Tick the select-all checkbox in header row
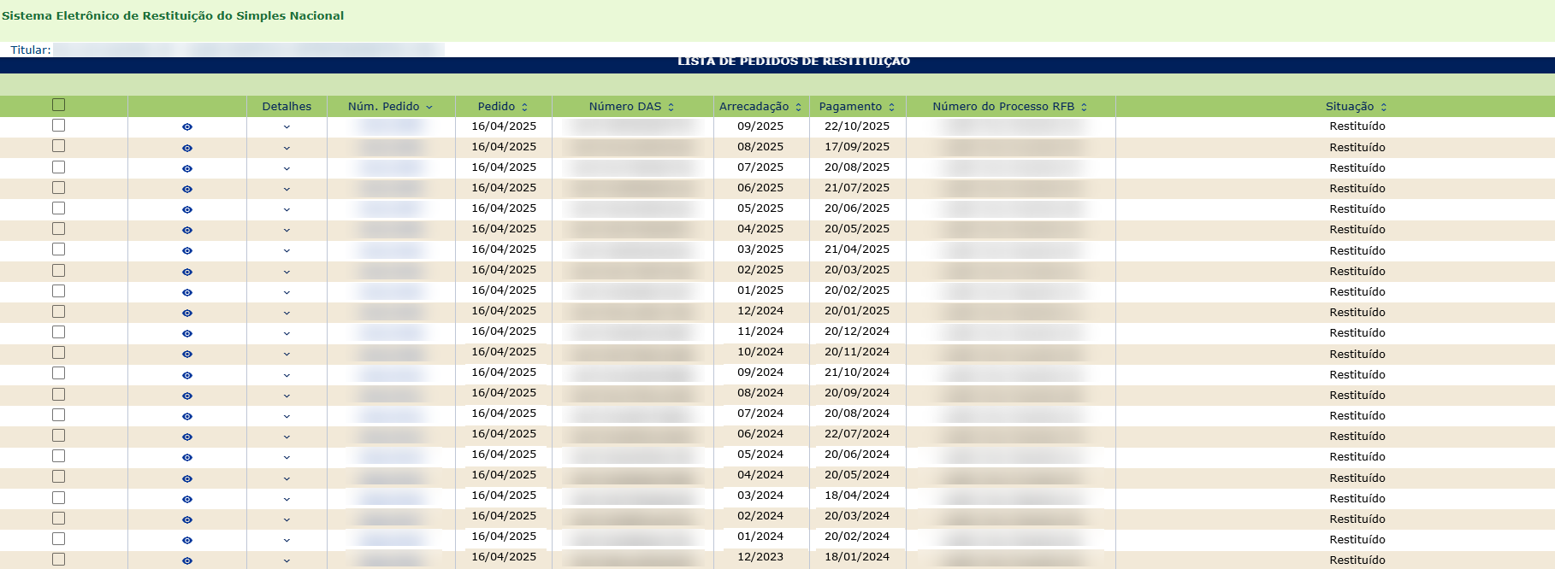 (58, 105)
